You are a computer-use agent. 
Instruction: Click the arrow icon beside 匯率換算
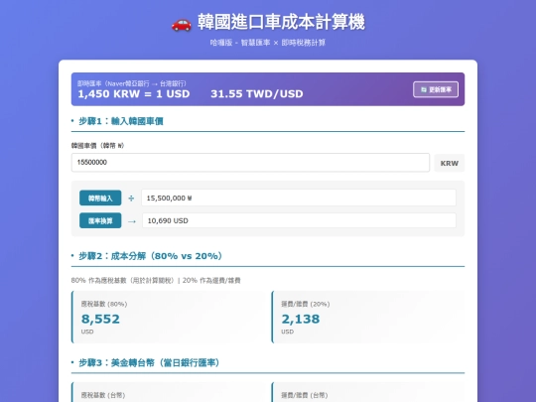pyautogui.click(x=132, y=221)
